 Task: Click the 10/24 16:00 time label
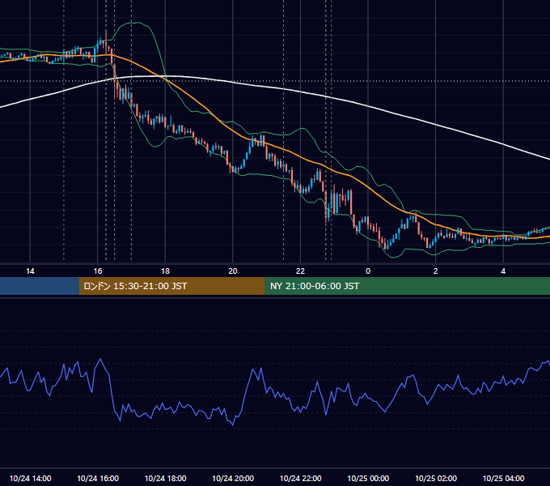pyautogui.click(x=98, y=478)
